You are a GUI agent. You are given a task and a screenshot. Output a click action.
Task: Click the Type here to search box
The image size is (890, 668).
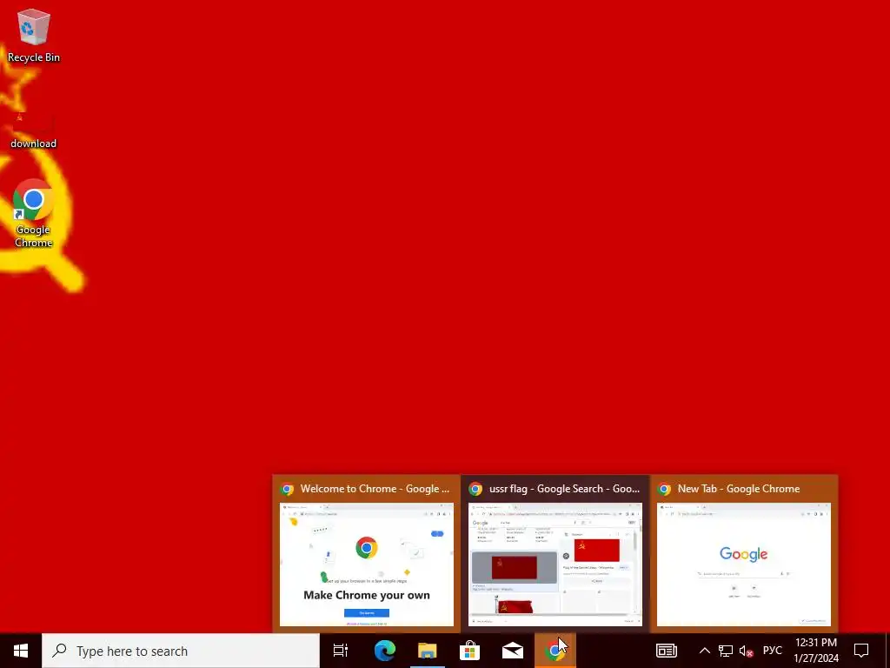point(181,651)
